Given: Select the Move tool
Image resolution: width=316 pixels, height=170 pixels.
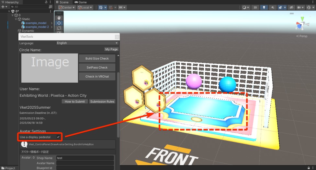Looking at the screenshot, I should (x=59, y=23).
